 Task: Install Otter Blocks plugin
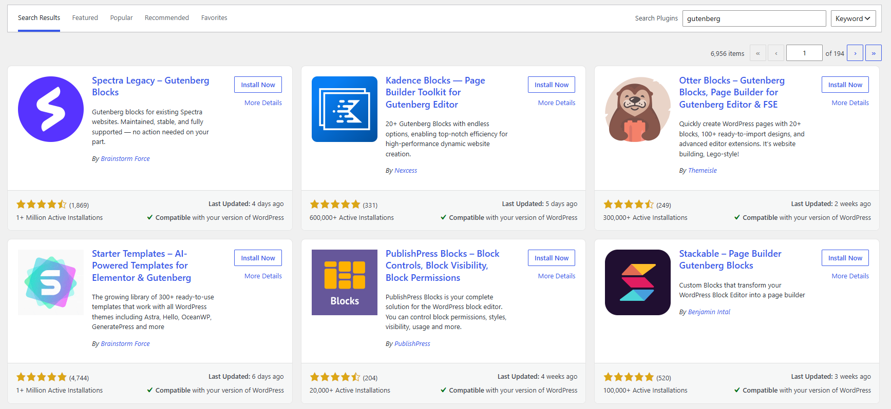point(845,85)
